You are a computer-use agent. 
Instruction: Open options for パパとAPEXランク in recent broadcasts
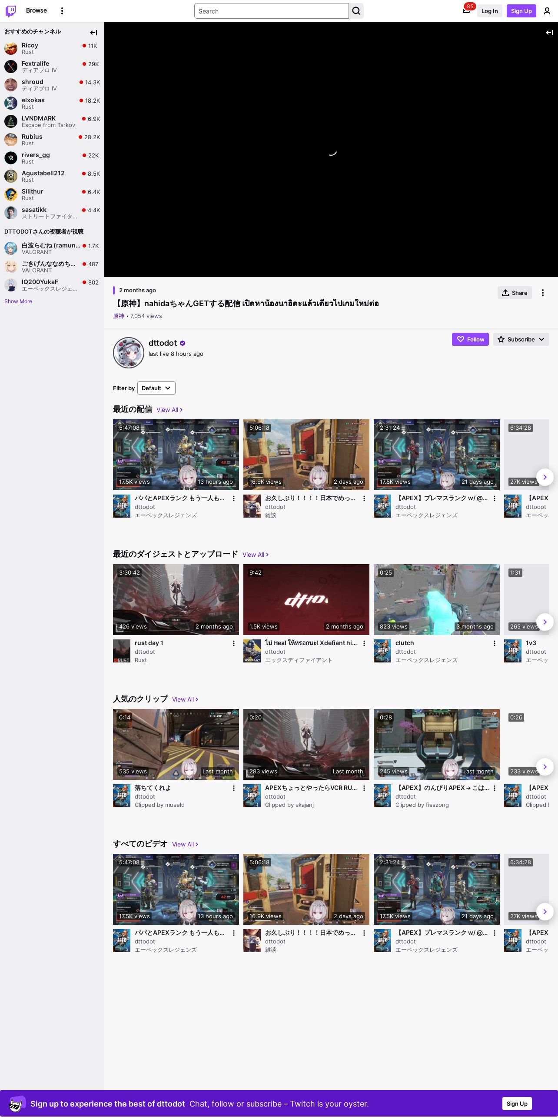(234, 498)
